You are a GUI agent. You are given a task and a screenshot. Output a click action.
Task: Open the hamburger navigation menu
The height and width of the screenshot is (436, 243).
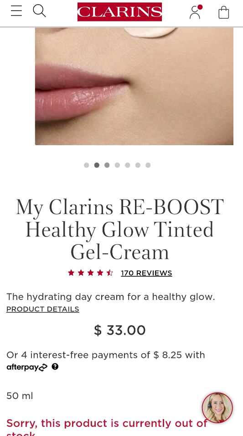16,11
